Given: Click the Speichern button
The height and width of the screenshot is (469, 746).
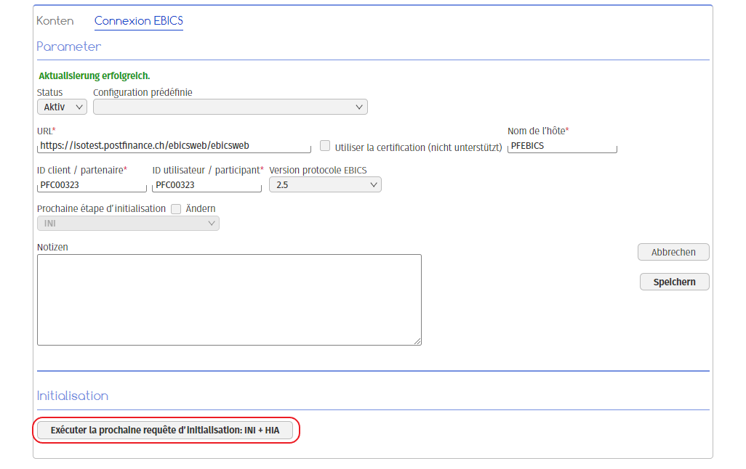Looking at the screenshot, I should [674, 282].
